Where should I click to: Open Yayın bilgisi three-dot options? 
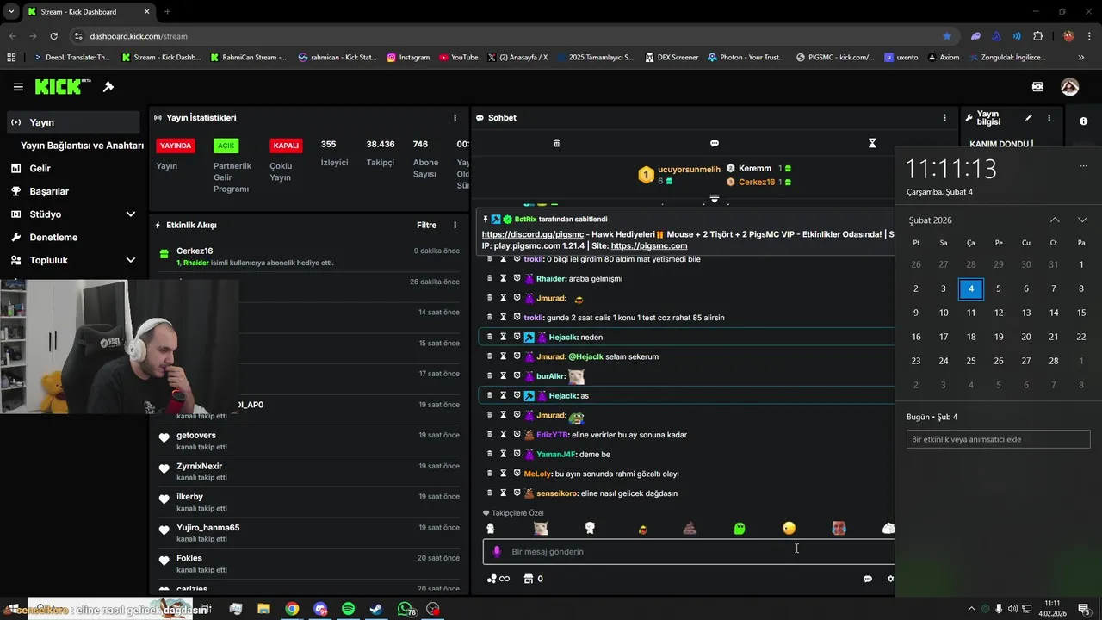coord(1049,117)
